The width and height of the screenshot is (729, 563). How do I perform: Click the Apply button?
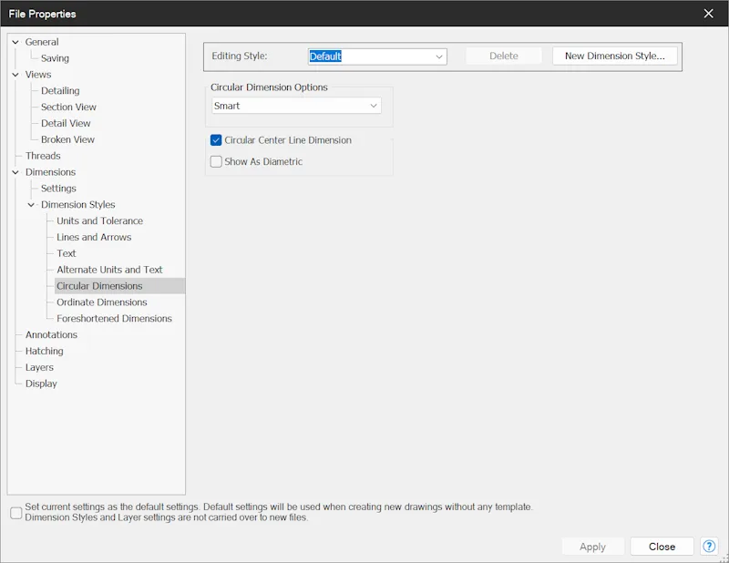592,547
